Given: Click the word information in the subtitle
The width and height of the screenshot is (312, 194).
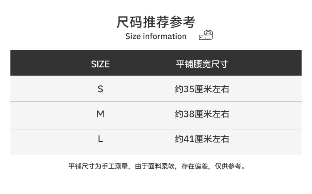Looking at the screenshot, I should coord(165,37).
